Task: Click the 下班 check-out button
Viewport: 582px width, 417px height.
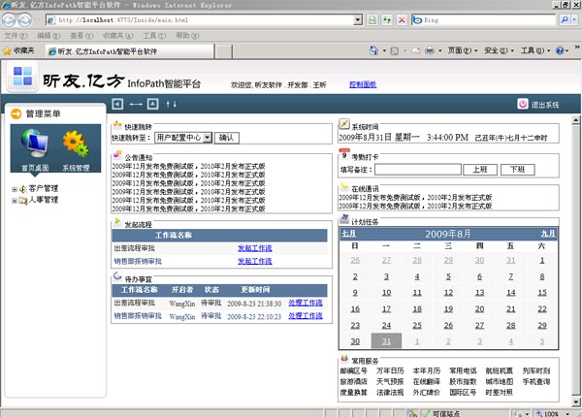Action: [x=518, y=170]
